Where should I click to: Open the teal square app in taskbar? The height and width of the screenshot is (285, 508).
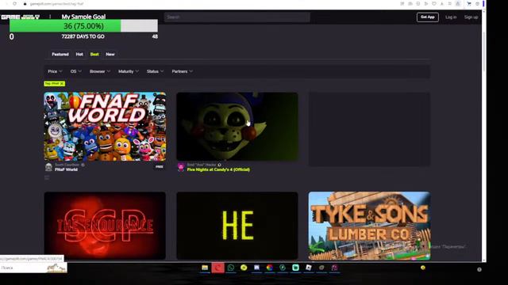295,268
